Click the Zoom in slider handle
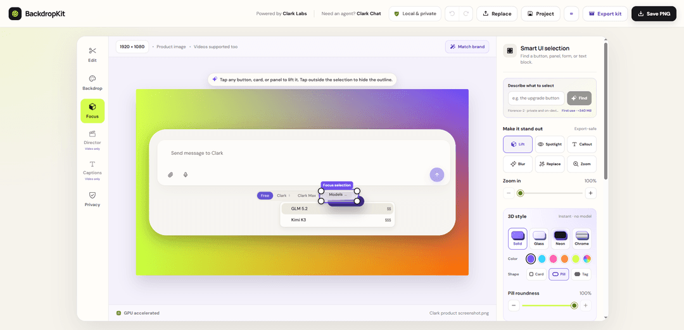The width and height of the screenshot is (684, 330). tap(520, 193)
